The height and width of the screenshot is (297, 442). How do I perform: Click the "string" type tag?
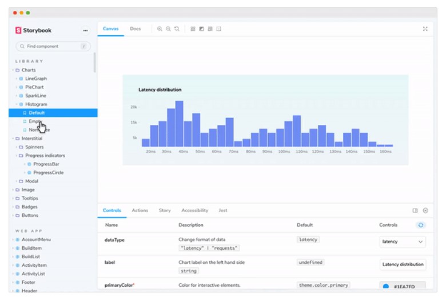pyautogui.click(x=189, y=271)
